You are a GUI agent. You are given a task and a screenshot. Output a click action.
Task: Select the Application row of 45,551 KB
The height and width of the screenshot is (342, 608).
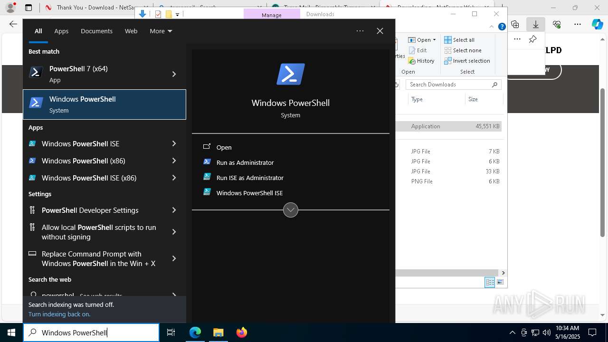pyautogui.click(x=449, y=126)
